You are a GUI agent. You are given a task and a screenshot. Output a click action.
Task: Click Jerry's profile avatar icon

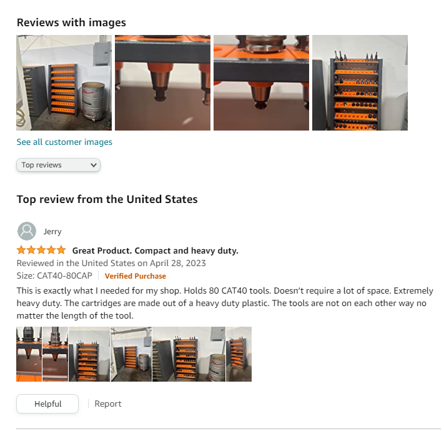pyautogui.click(x=27, y=231)
